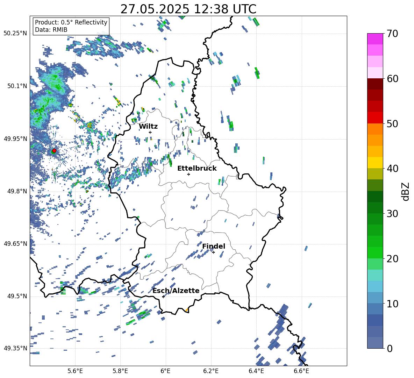Click the red radar site marker dot
The image size is (414, 378).
pyautogui.click(x=54, y=150)
